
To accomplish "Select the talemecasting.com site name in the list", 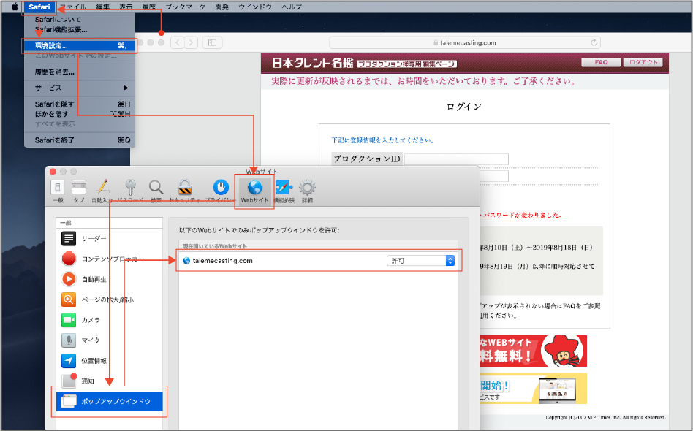I will coord(223,261).
